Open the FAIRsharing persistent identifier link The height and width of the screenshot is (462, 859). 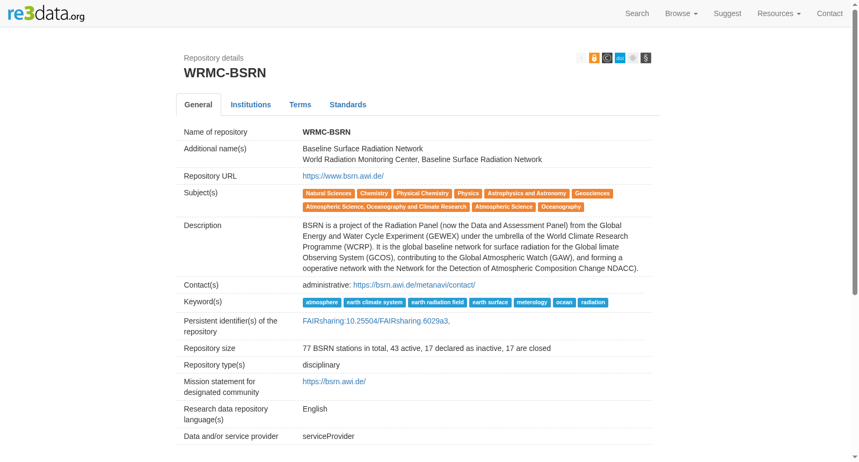click(x=376, y=321)
